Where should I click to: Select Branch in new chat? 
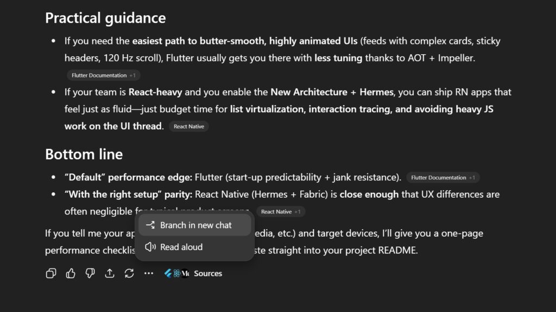coord(195,225)
